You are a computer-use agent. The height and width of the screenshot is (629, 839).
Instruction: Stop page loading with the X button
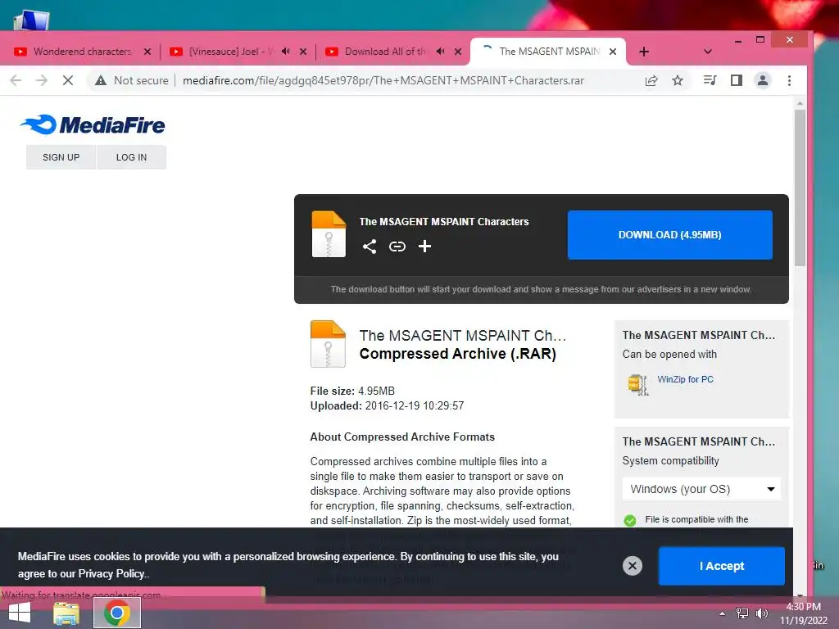(68, 80)
